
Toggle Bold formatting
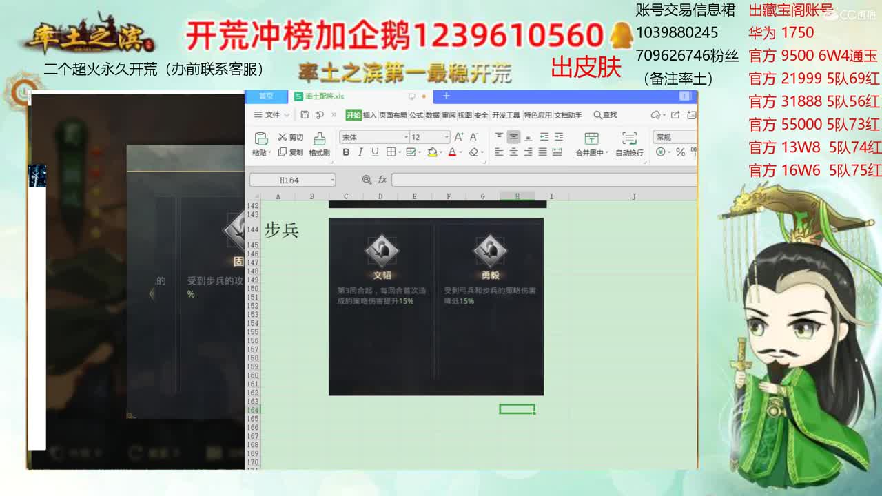click(x=346, y=152)
